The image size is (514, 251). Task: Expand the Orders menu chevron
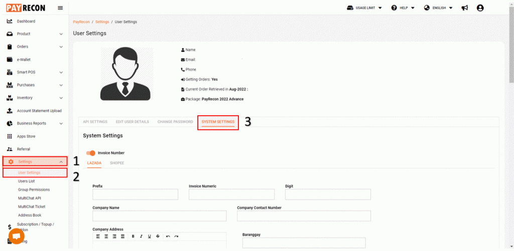click(61, 47)
